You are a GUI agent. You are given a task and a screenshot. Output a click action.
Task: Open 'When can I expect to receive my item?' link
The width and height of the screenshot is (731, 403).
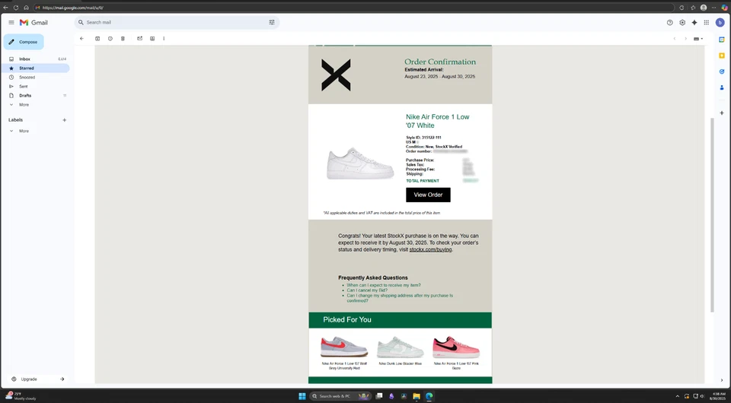click(383, 285)
